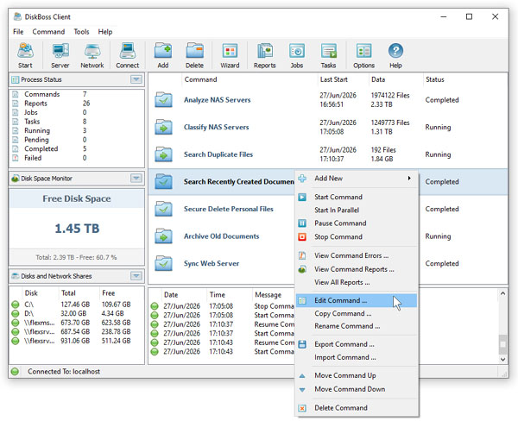This screenshot has width=518, height=421.
Task: Click the log panel scrollbar up arrow
Action: [x=502, y=293]
